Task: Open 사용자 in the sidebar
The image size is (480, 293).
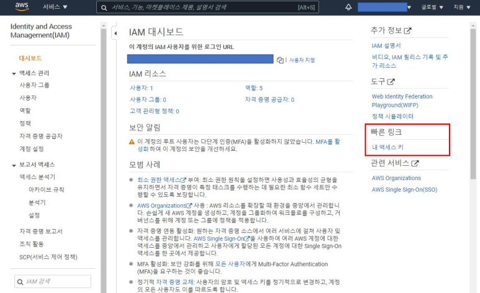Action: click(x=28, y=98)
